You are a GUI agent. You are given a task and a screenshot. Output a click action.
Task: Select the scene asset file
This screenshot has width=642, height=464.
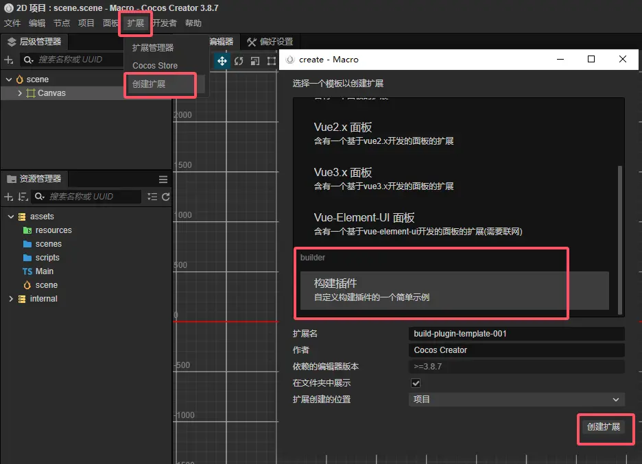[46, 285]
